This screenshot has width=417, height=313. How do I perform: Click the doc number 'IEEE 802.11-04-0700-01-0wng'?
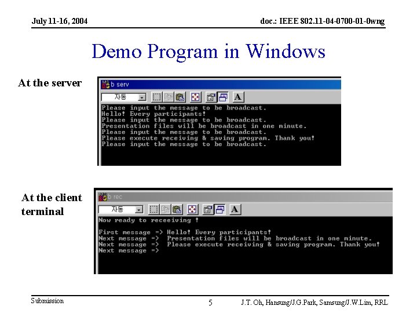332,21
